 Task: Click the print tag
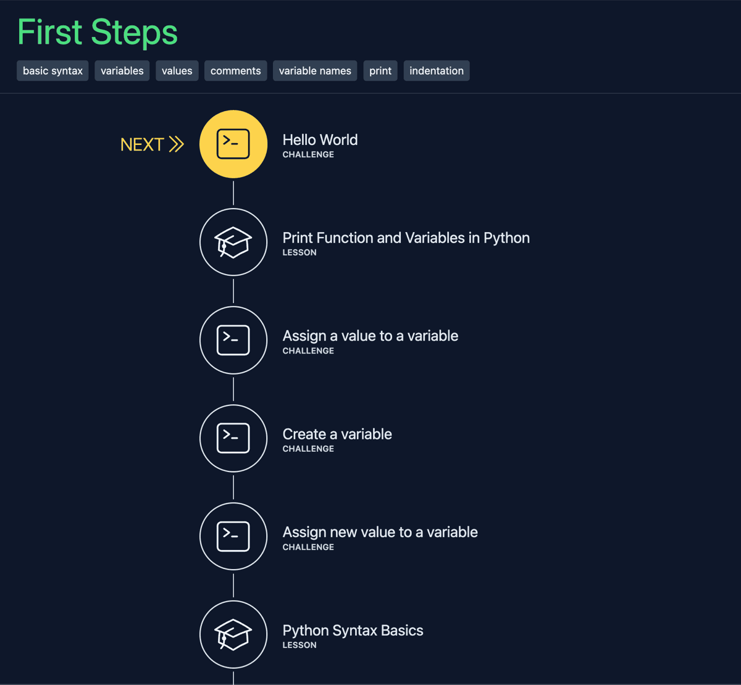(x=380, y=70)
